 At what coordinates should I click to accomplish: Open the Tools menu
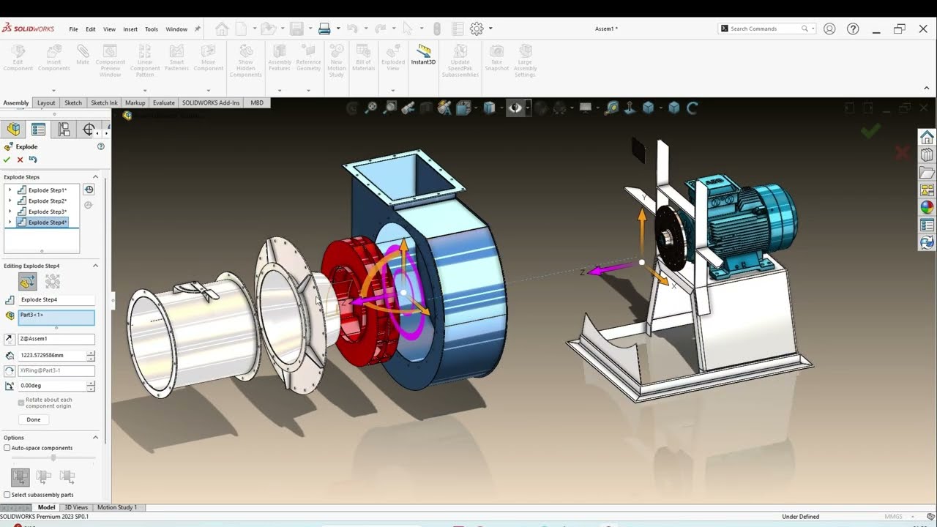pyautogui.click(x=152, y=29)
